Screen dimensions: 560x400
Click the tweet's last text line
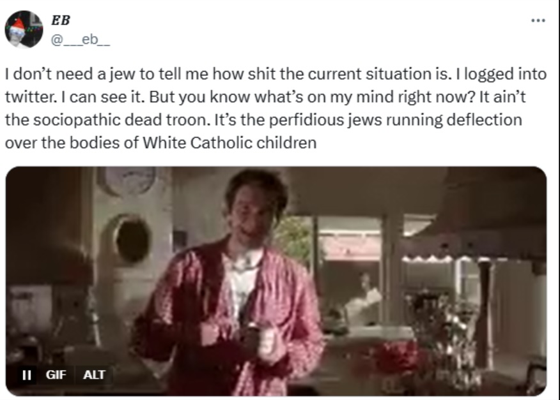(x=160, y=143)
